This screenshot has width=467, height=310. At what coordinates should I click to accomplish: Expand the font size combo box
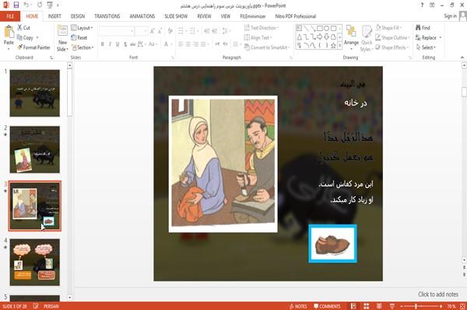(146, 31)
